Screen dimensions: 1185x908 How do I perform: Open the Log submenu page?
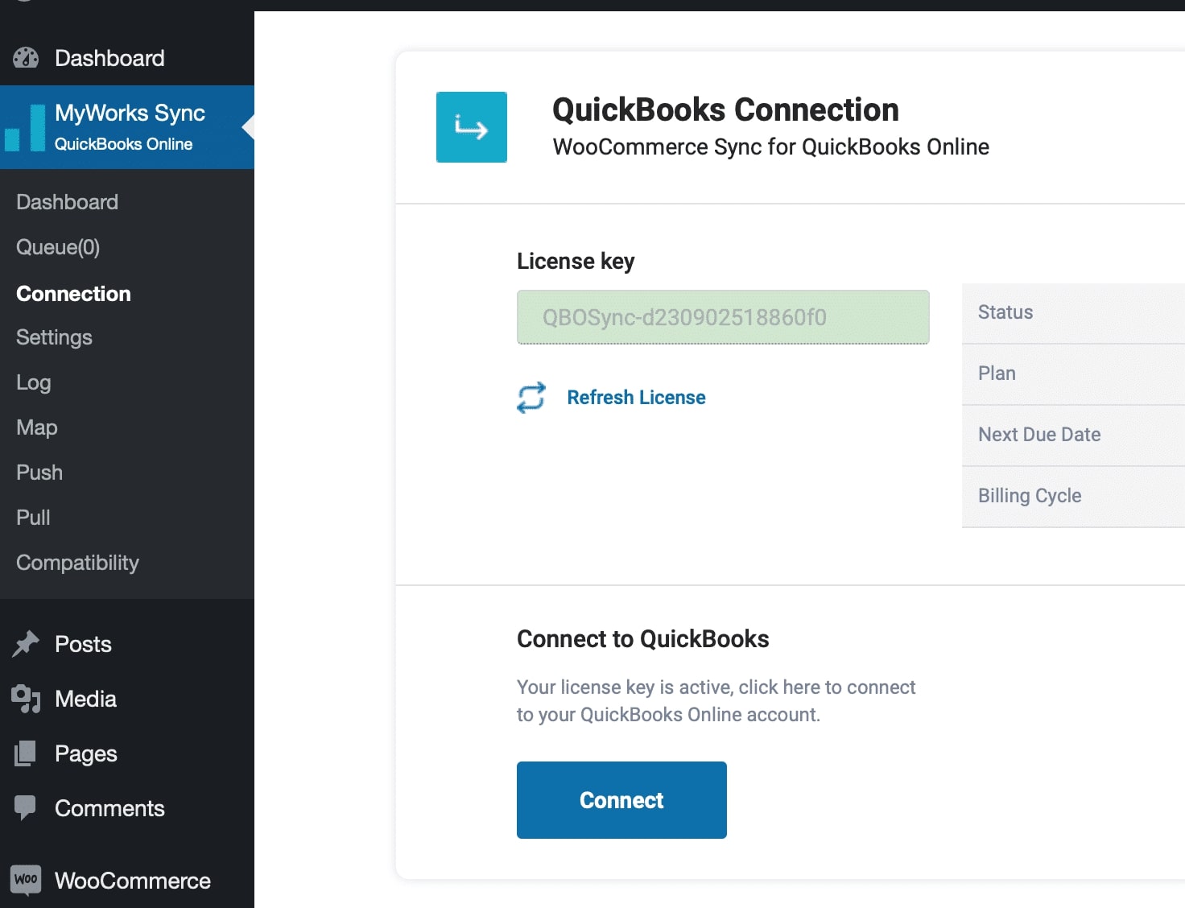click(34, 382)
